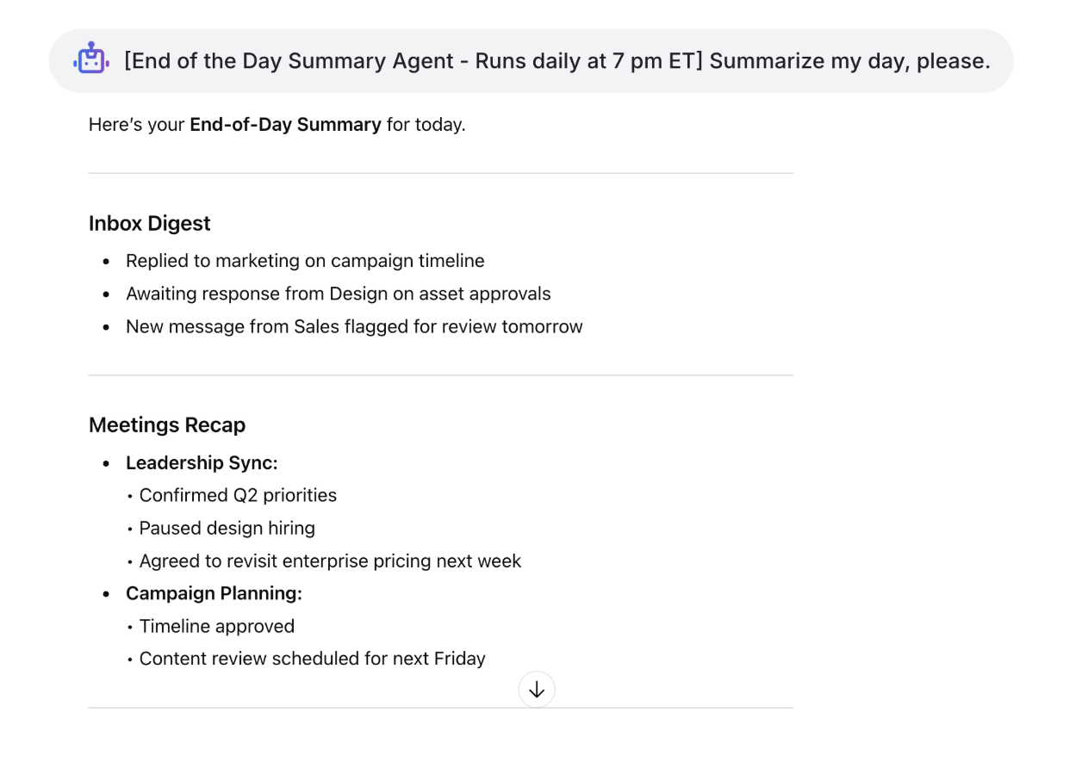Image resolution: width=1082 pixels, height=768 pixels.
Task: Click the Leadership Sync label
Action: click(202, 463)
